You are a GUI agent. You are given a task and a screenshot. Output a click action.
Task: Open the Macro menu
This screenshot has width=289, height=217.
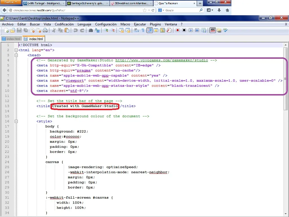click(x=125, y=24)
